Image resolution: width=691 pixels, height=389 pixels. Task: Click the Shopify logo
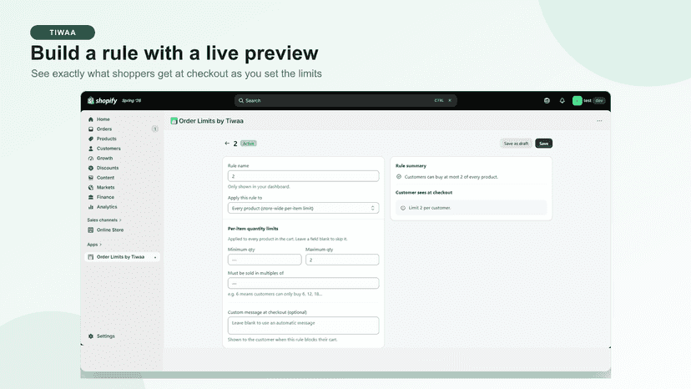pos(103,100)
